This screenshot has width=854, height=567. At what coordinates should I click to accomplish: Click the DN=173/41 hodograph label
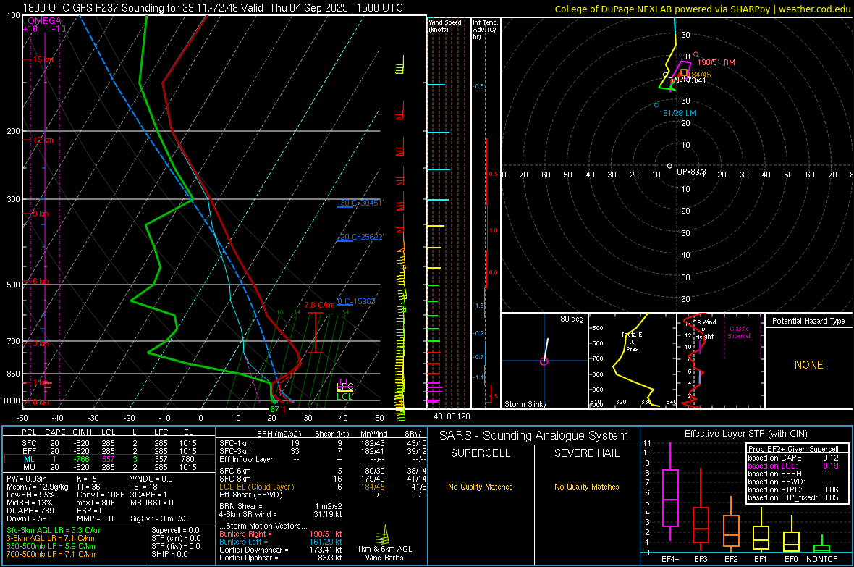pyautogui.click(x=687, y=80)
